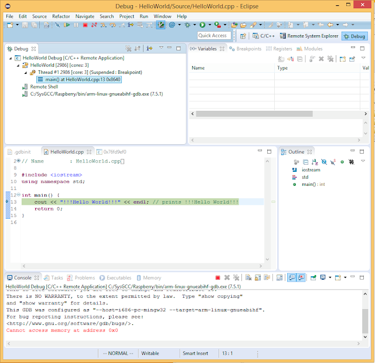Click the Resume debug button
Image resolution: width=375 pixels, height=363 pixels.
click(x=67, y=25)
